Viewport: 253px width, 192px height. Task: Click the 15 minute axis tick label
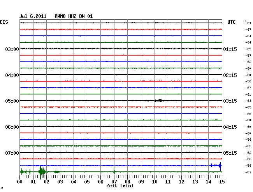click(x=222, y=182)
